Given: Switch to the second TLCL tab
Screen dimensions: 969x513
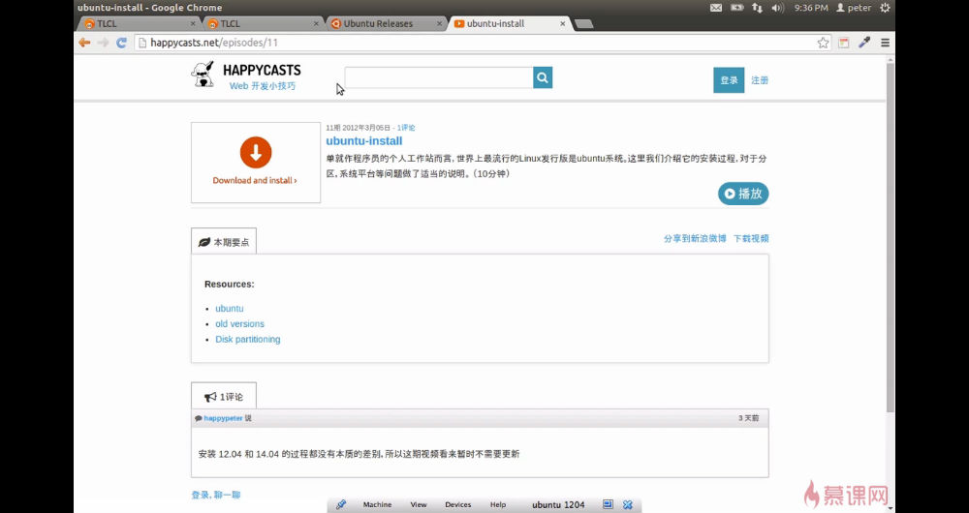Looking at the screenshot, I should pyautogui.click(x=262, y=23).
